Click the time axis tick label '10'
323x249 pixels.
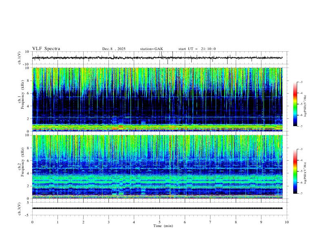287,222
